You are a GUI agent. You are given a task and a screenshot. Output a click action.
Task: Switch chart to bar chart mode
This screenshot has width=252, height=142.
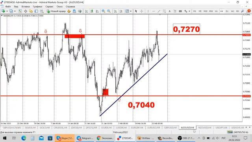point(87,11)
